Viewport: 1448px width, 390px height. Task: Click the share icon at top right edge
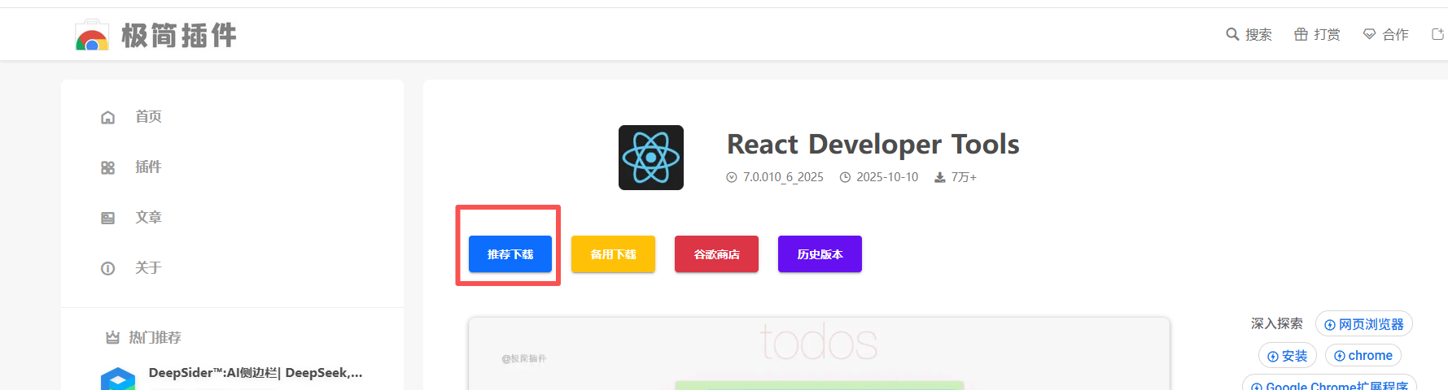tap(1438, 34)
